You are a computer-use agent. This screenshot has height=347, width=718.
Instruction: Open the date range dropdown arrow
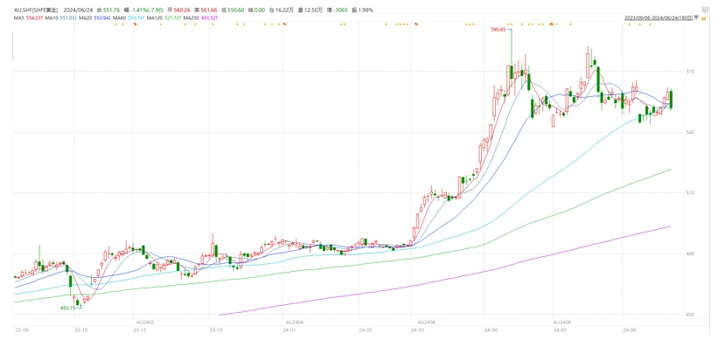[x=696, y=17]
